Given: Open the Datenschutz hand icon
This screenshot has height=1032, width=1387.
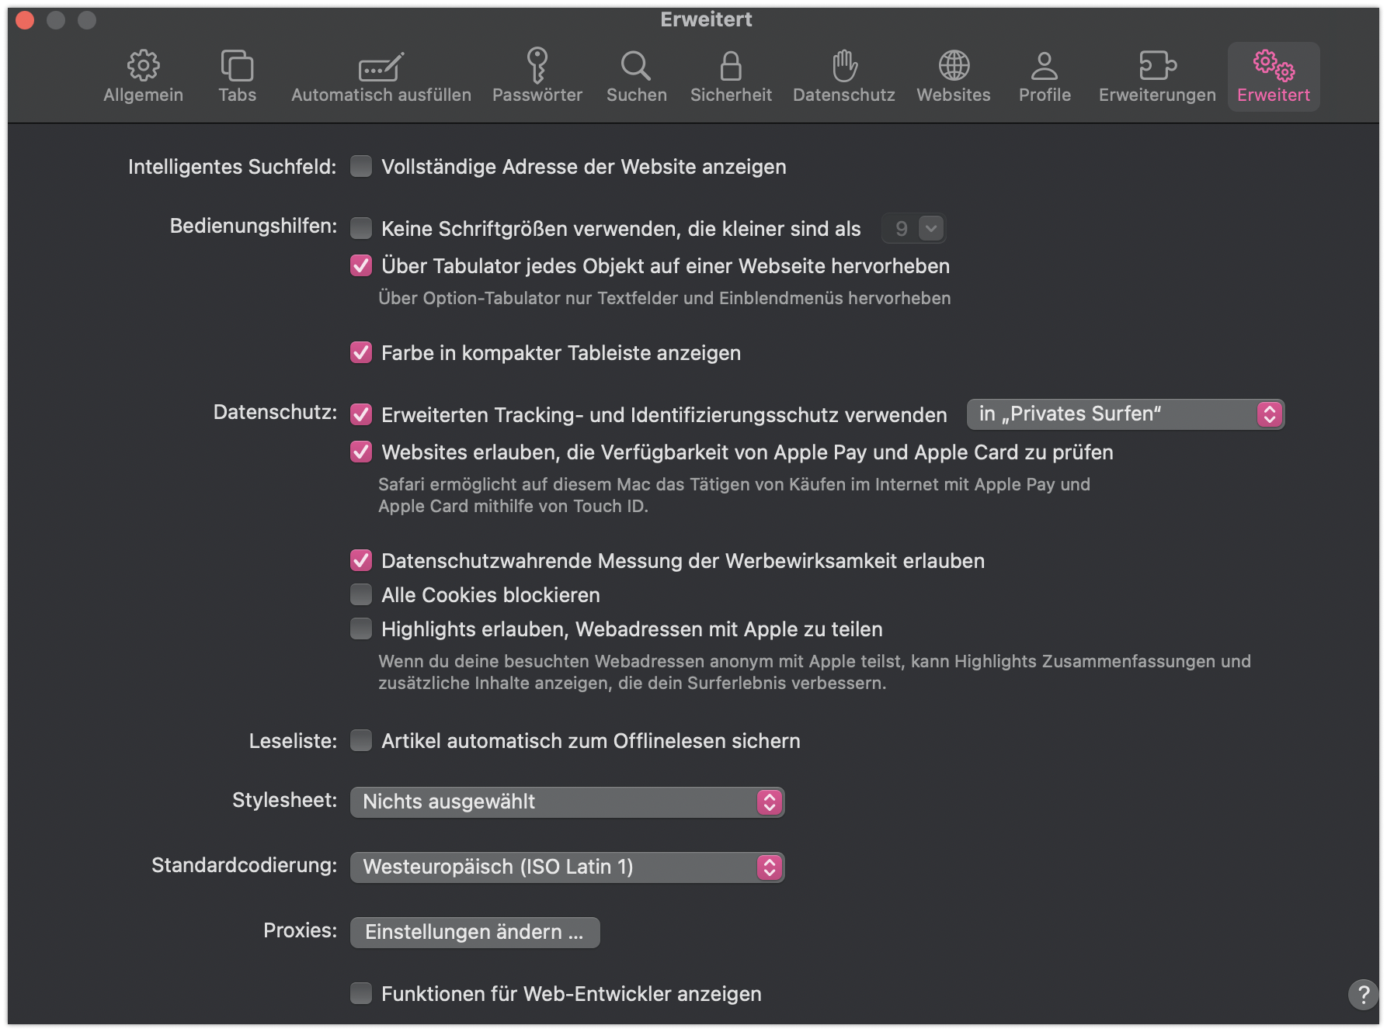Looking at the screenshot, I should [844, 66].
